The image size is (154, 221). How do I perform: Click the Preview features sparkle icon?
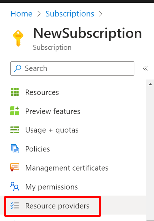point(15,111)
